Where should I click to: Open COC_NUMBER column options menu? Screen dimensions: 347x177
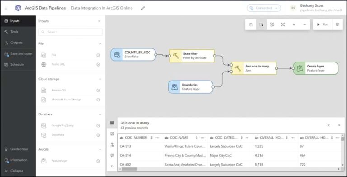pos(158,138)
